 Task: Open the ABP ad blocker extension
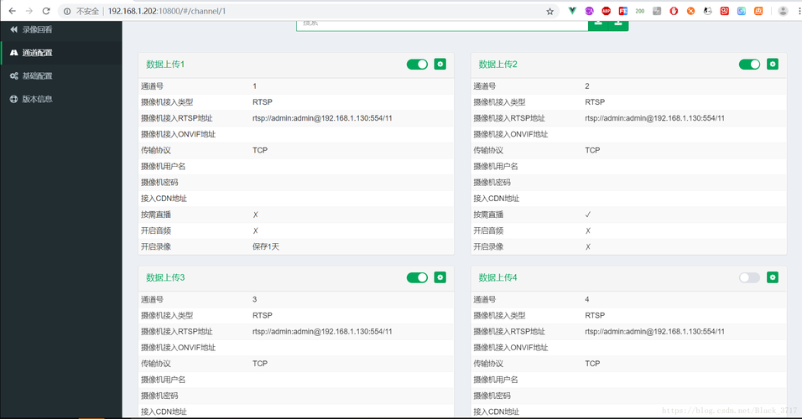point(606,11)
